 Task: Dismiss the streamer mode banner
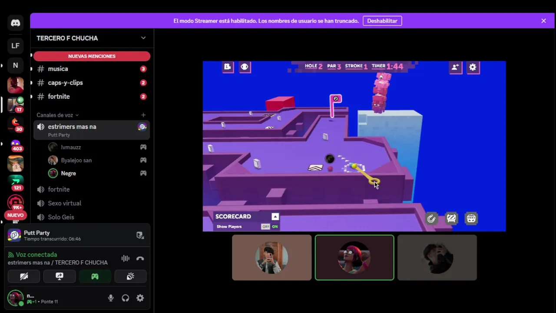(543, 21)
